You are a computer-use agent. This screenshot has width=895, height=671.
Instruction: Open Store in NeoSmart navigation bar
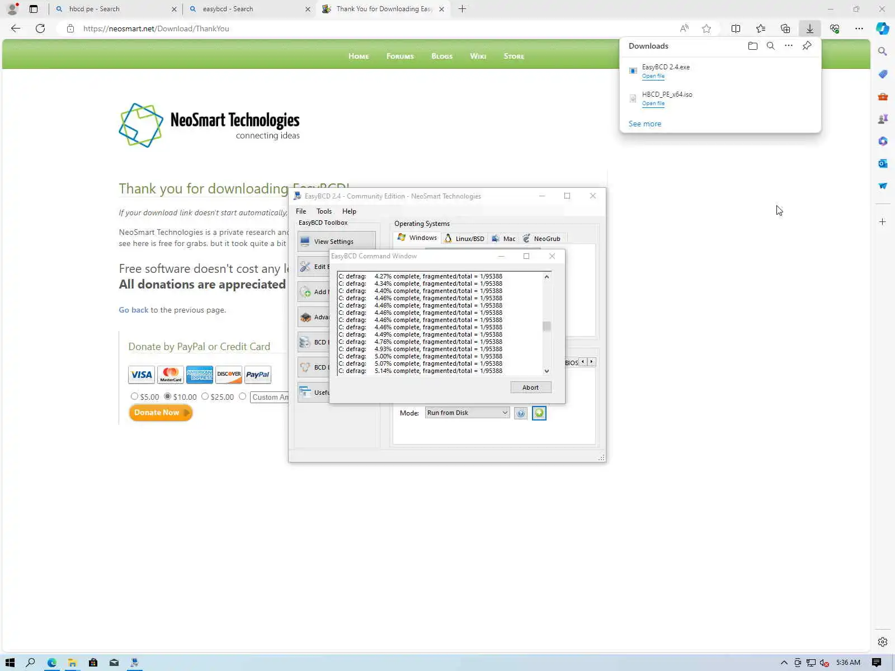tap(514, 56)
